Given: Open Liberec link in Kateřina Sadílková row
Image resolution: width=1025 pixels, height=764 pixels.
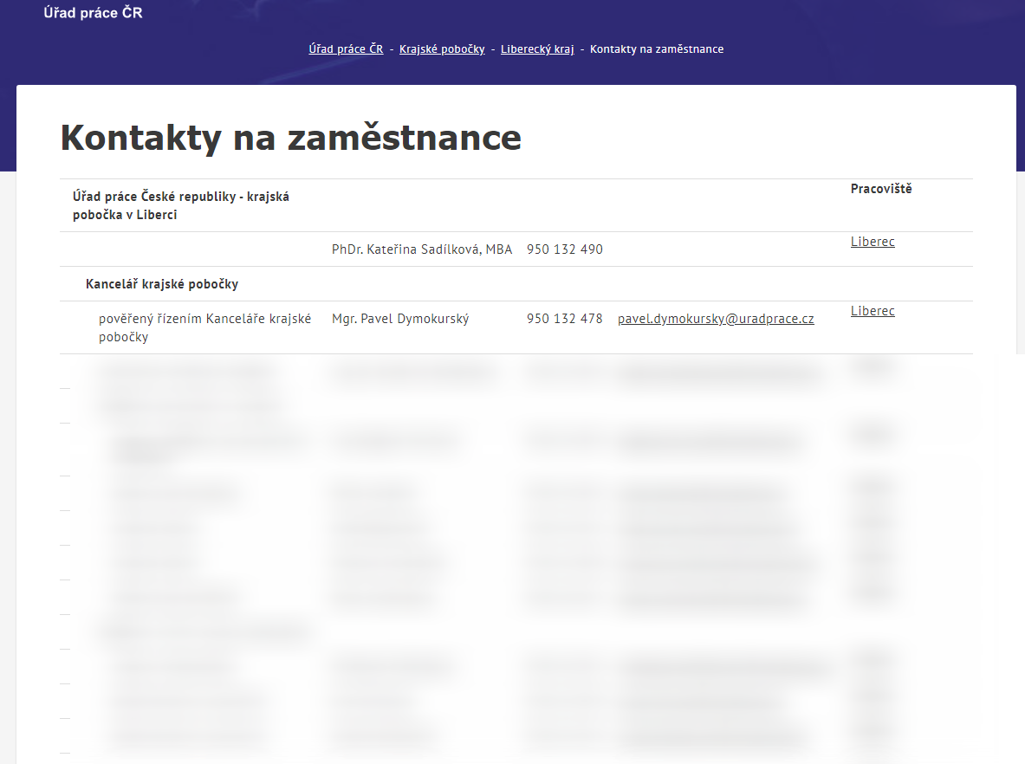Looking at the screenshot, I should coord(873,242).
